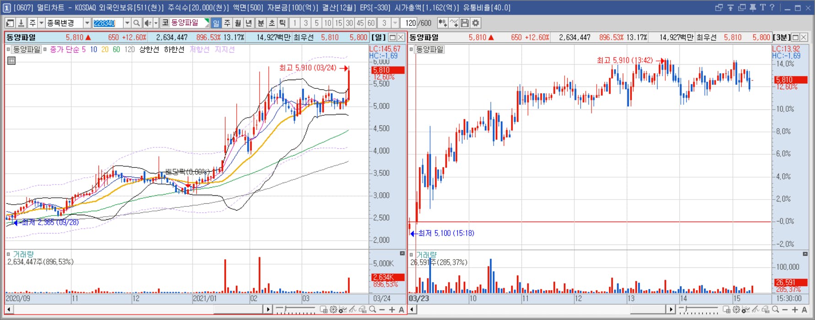Zoom in with plus icon on daily chart
This screenshot has width=815, height=320.
[392, 310]
